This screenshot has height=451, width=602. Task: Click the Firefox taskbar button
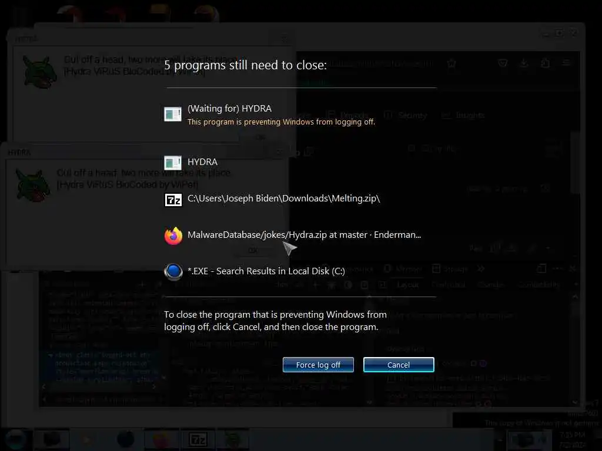tap(162, 439)
